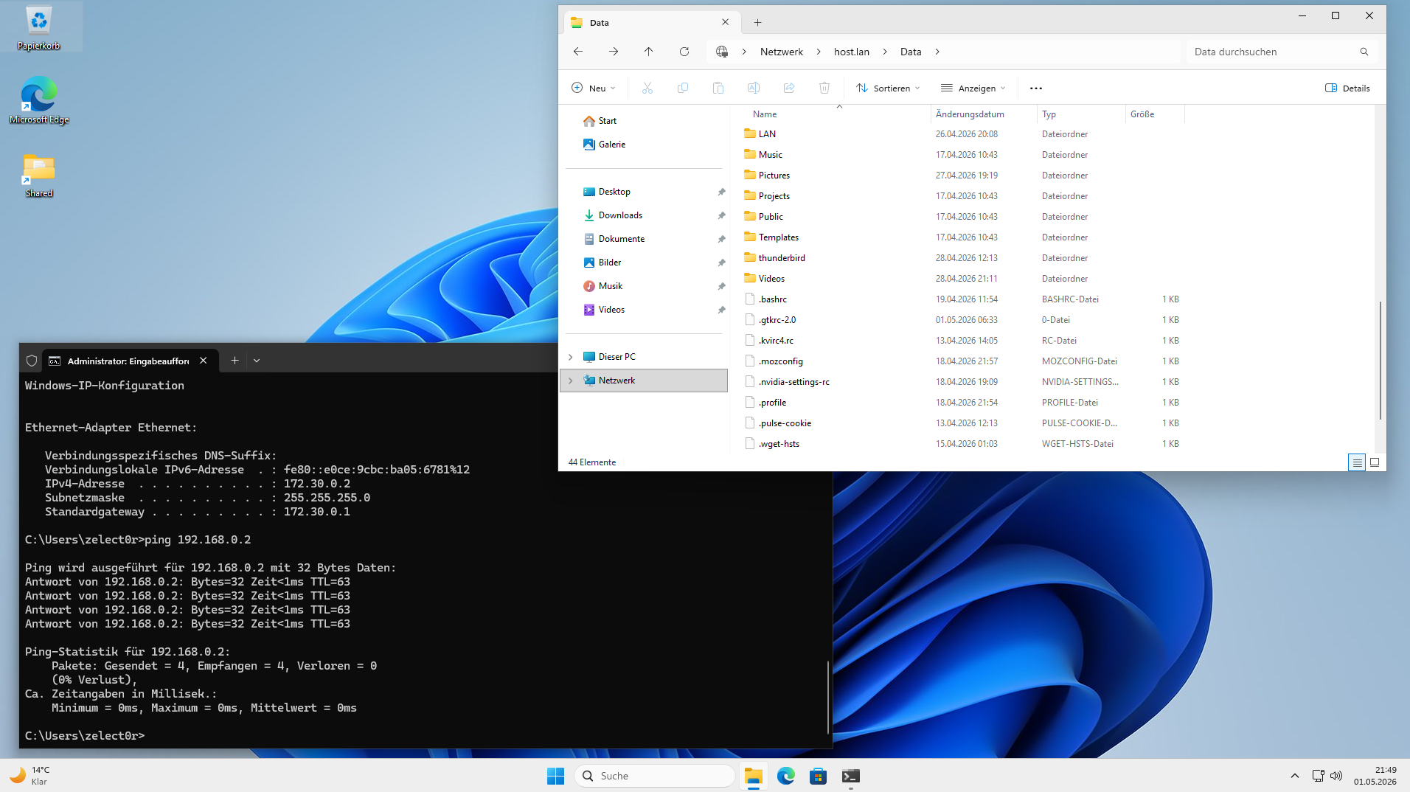Go forward in File Explorer

[x=614, y=52]
